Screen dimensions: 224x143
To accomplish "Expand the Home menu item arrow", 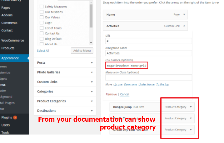I will pos(184,14).
